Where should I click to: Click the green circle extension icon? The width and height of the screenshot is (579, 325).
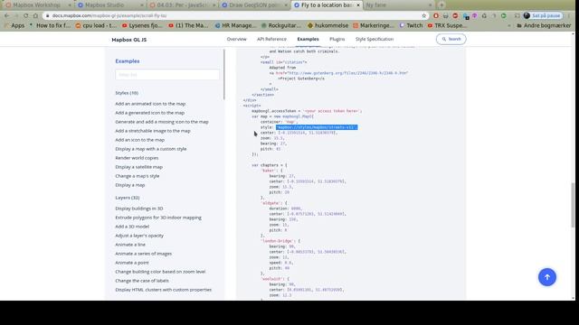pyautogui.click(x=503, y=16)
